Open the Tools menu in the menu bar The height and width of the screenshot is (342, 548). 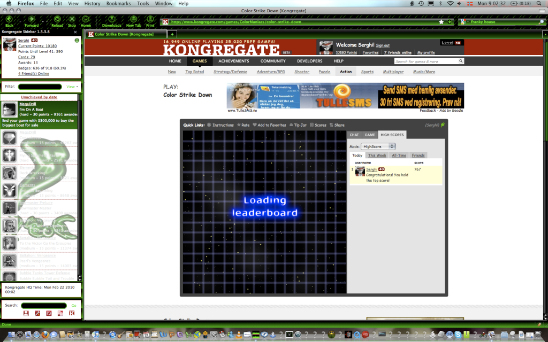pos(143,4)
